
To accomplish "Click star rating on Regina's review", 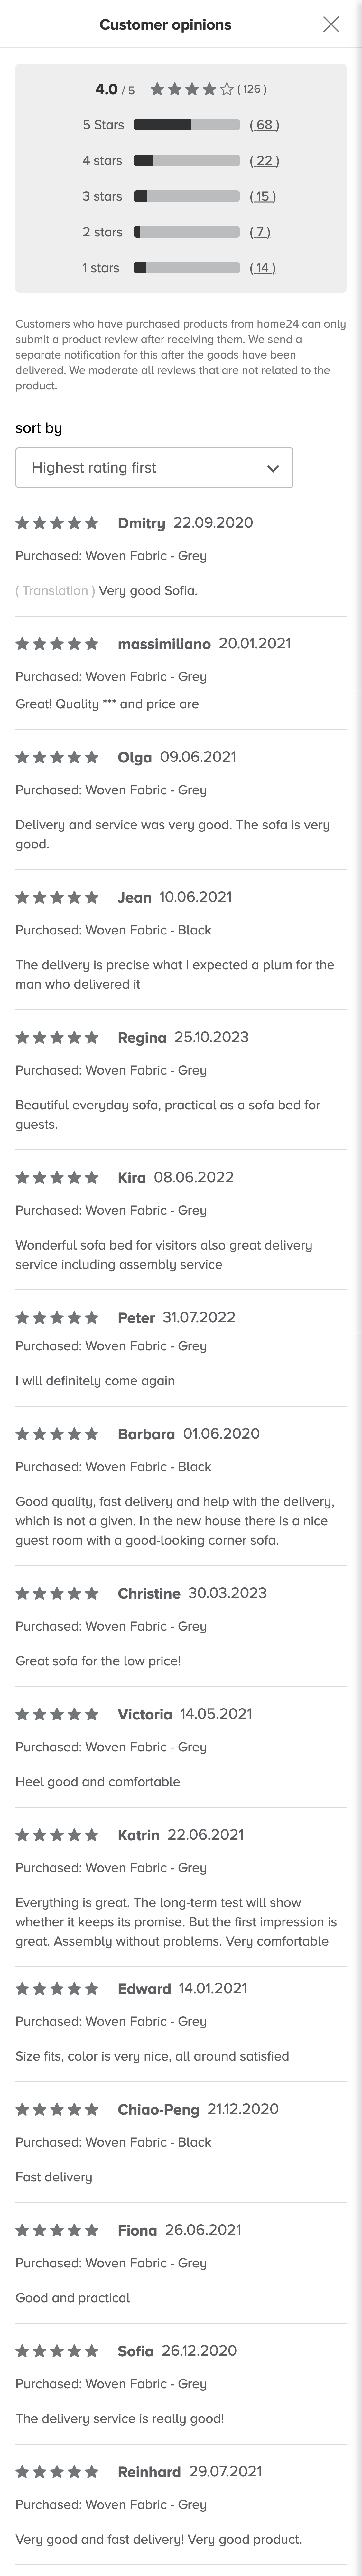I will point(57,1037).
